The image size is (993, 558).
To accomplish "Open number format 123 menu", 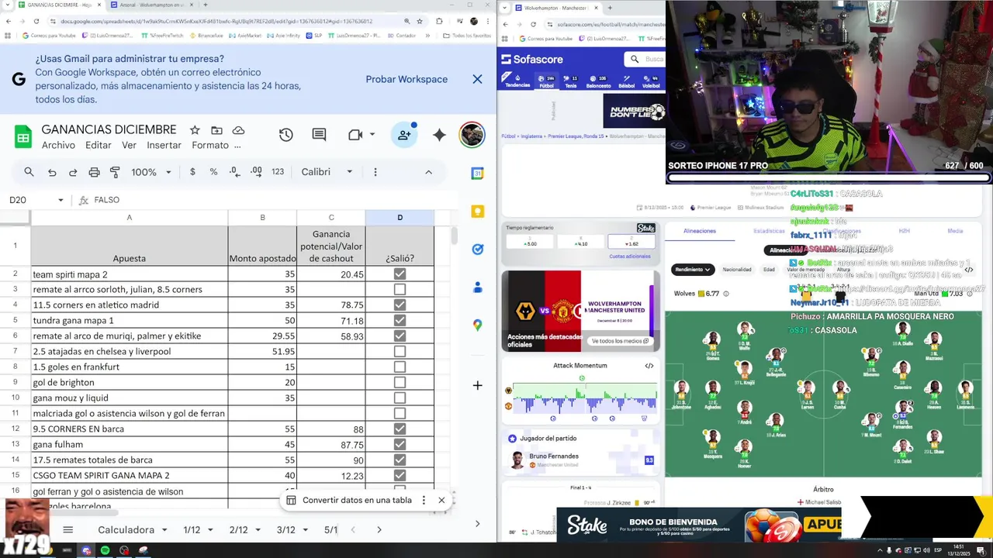I will pyautogui.click(x=278, y=172).
